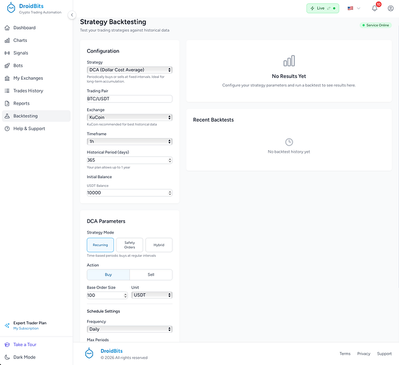Collapse the sidebar with the chevron button
This screenshot has width=399, height=365.
coord(72,15)
